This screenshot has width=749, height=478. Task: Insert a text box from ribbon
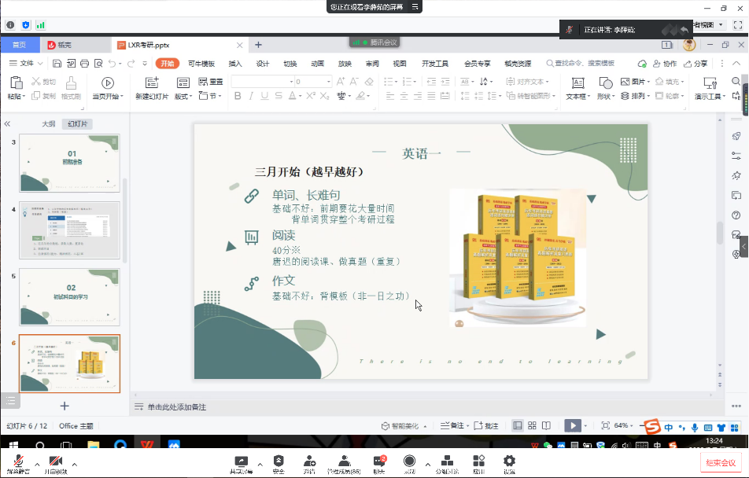577,83
